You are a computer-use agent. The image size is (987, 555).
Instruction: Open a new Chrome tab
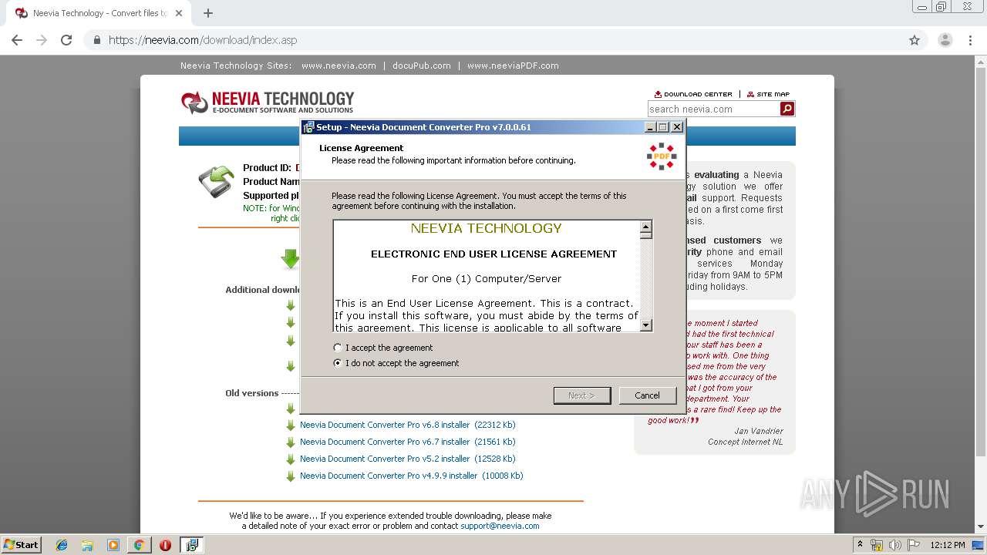click(208, 13)
